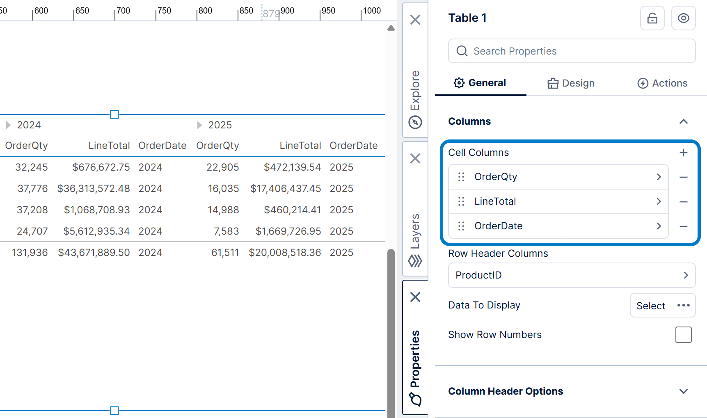Click the Design tab toolbox icon
This screenshot has height=418, width=707.
coord(553,83)
